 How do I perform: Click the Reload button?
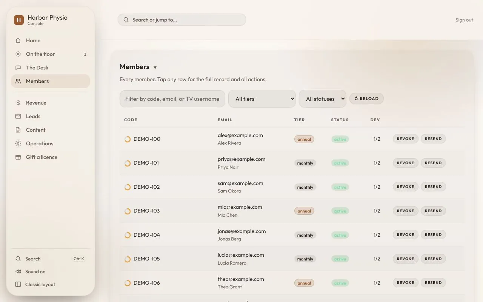point(366,99)
